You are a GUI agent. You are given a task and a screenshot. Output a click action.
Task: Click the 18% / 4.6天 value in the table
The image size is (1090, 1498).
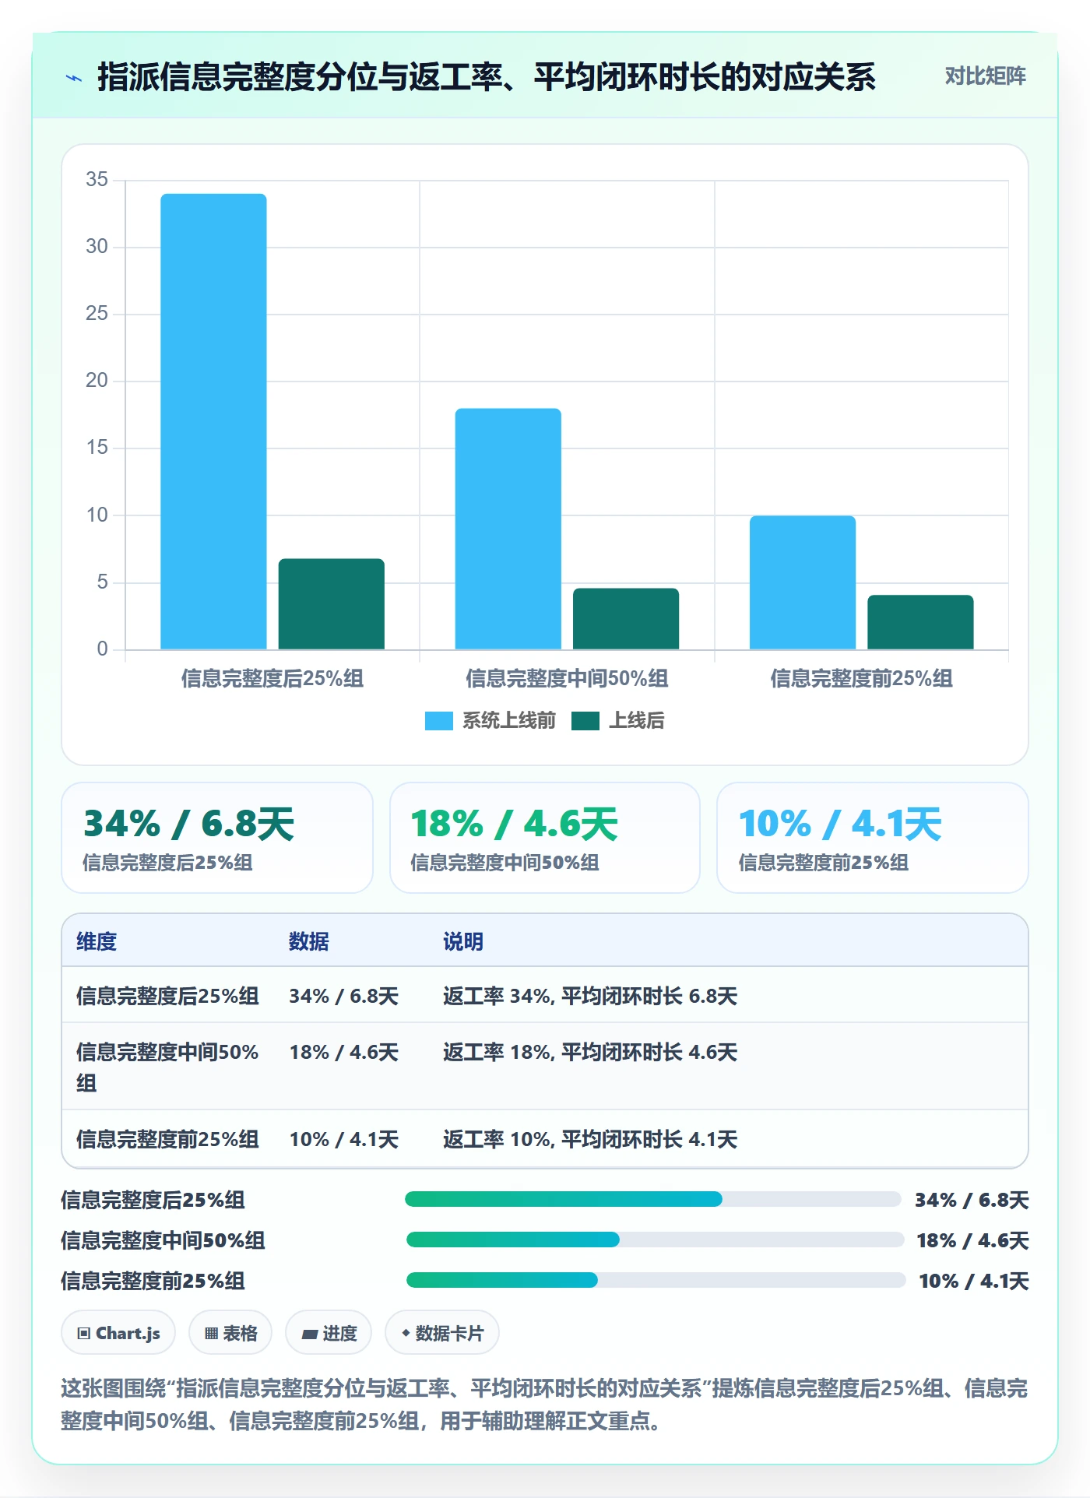coord(344,1053)
